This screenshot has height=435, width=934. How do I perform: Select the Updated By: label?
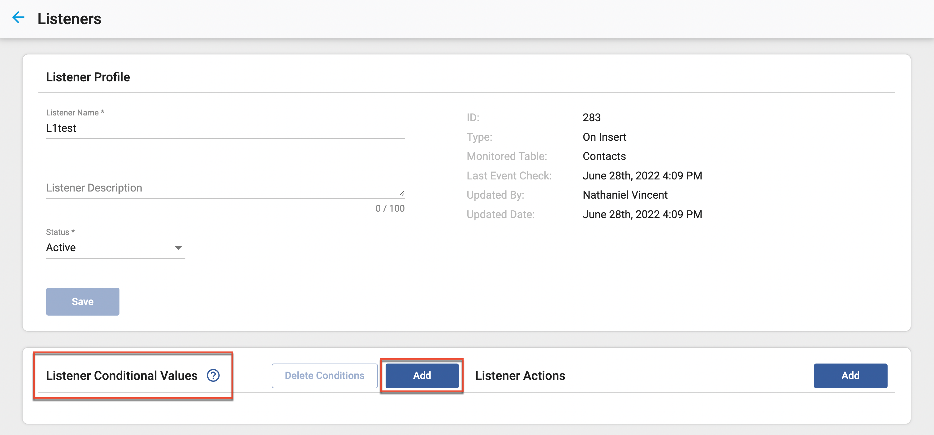coord(495,195)
